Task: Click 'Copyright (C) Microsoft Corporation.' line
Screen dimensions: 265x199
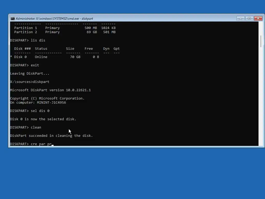Action: 47,98
